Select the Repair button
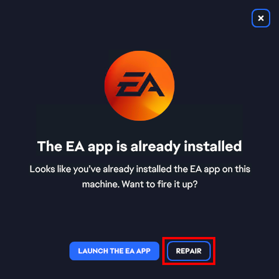Viewport: 279px width, 279px height. tap(189, 251)
